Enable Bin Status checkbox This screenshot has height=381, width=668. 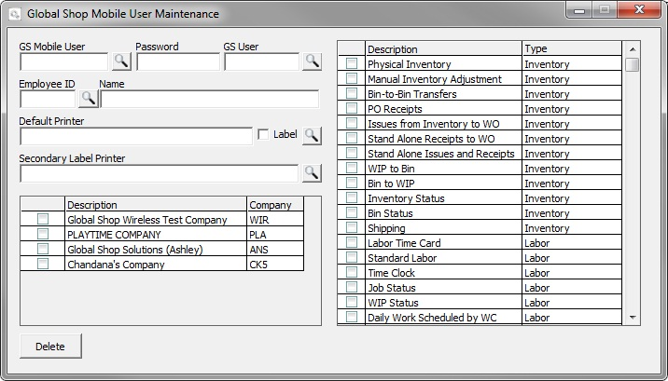pos(352,212)
